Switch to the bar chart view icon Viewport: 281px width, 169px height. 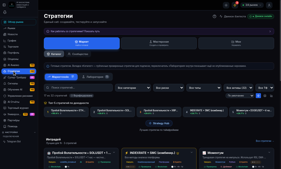pos(271,96)
